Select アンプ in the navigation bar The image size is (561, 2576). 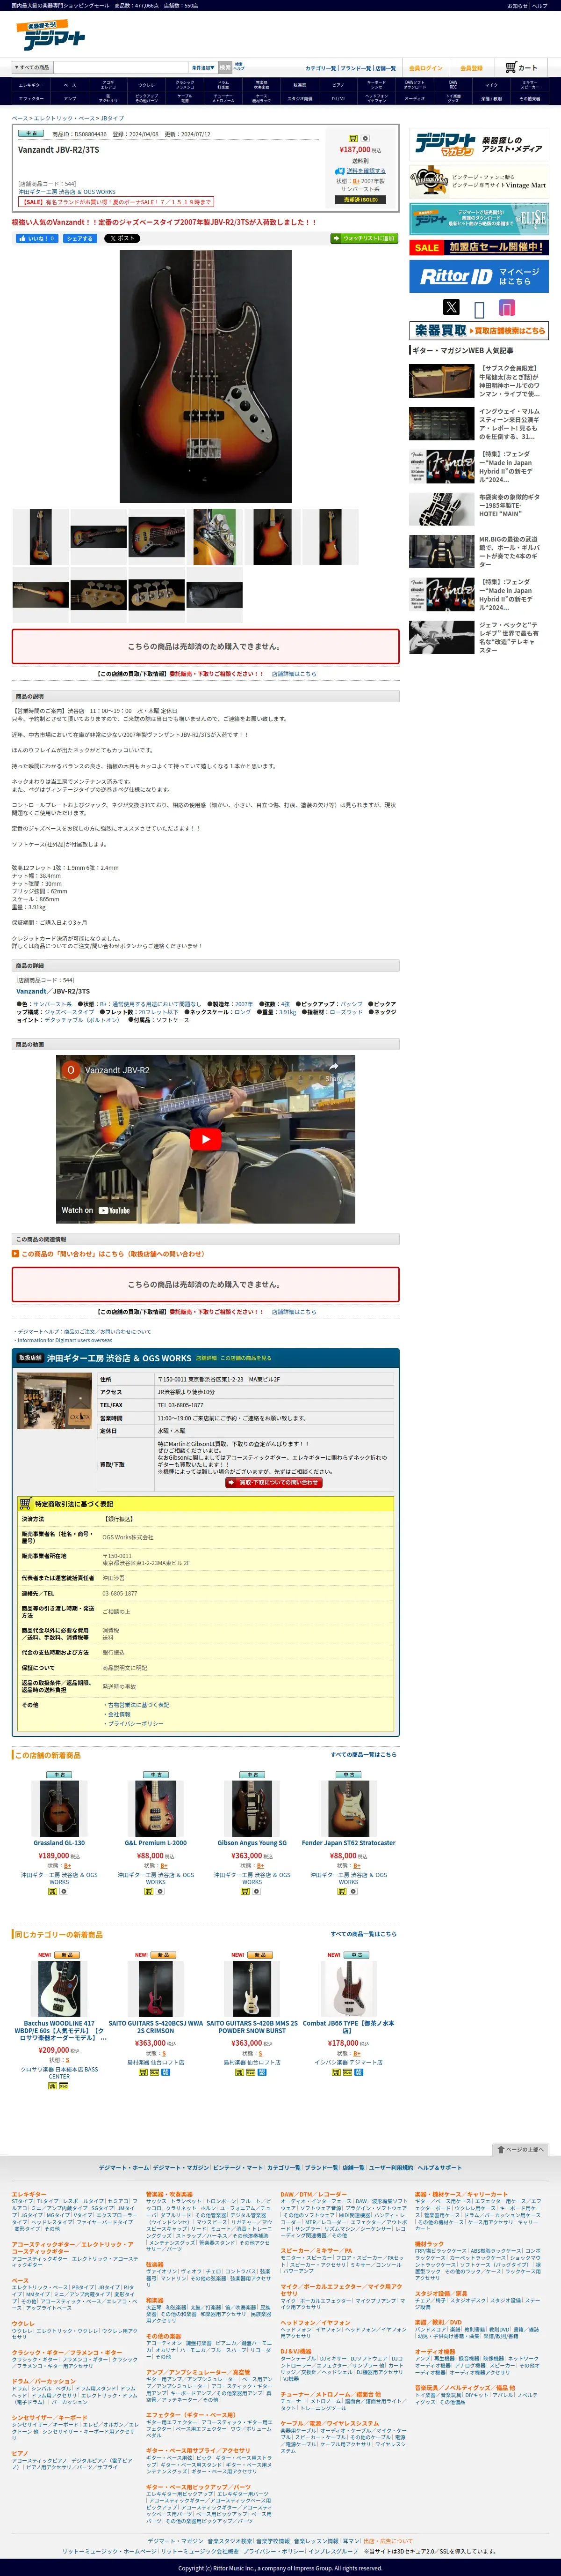pos(70,99)
